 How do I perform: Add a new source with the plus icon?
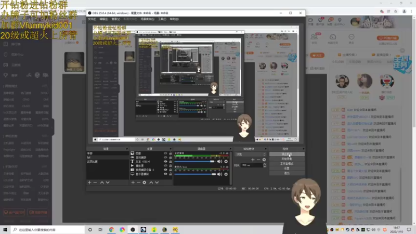tap(133, 183)
